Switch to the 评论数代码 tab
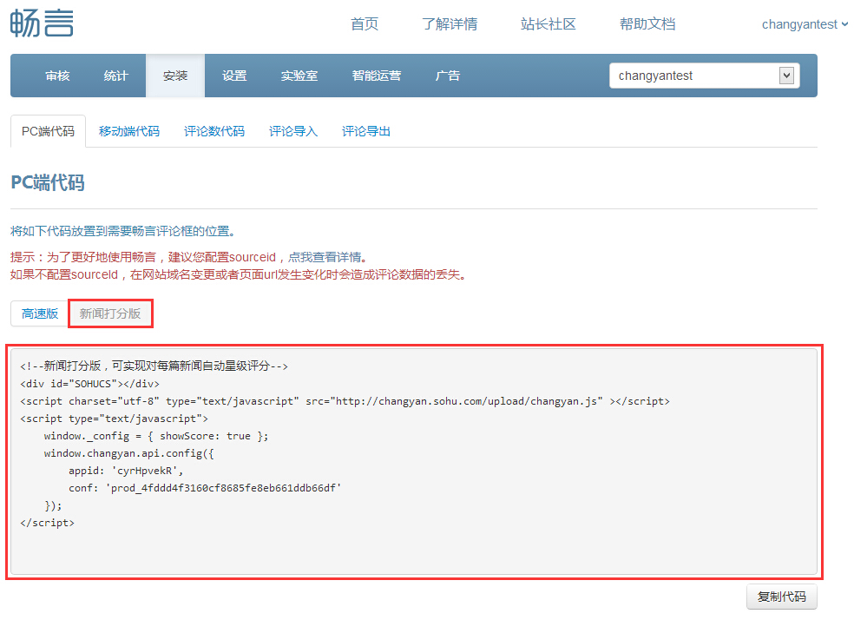Viewport: 854px width, 620px height. [x=214, y=132]
